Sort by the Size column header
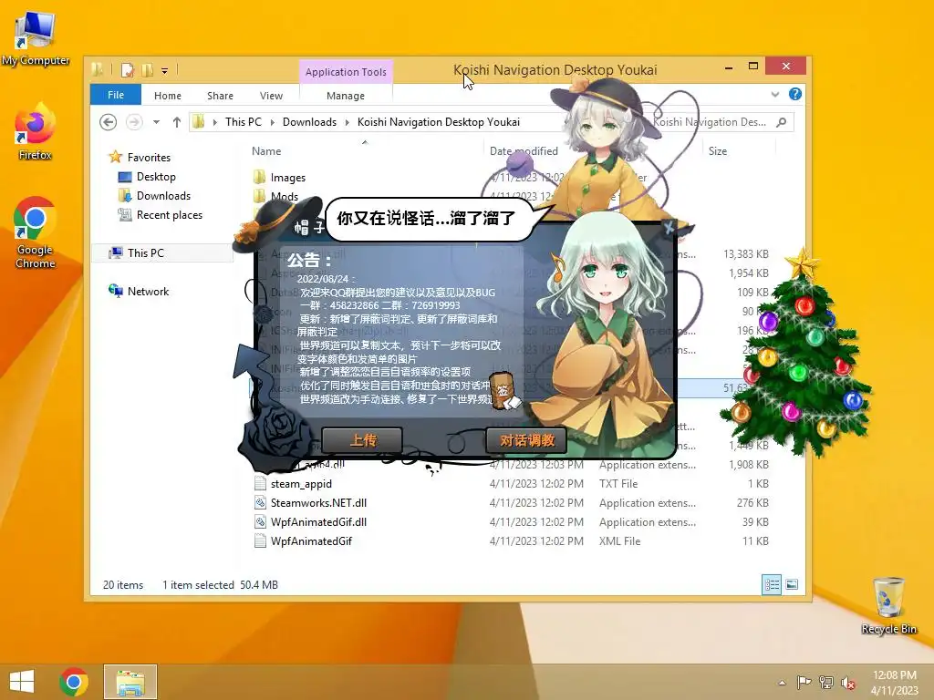The image size is (934, 700). (718, 151)
